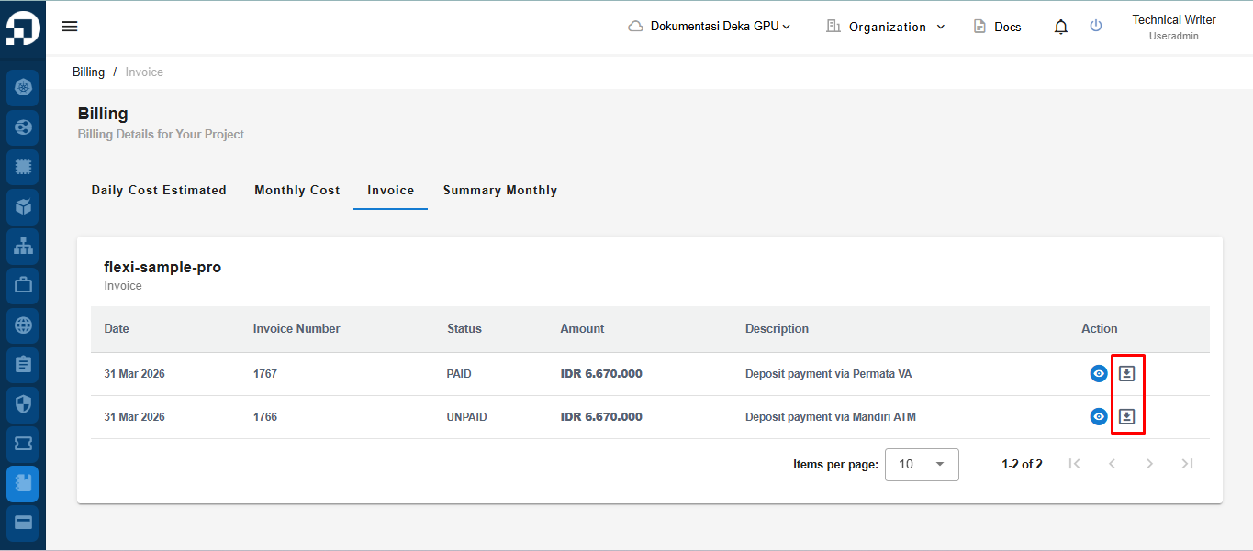Open the Items per page dropdown

[922, 464]
